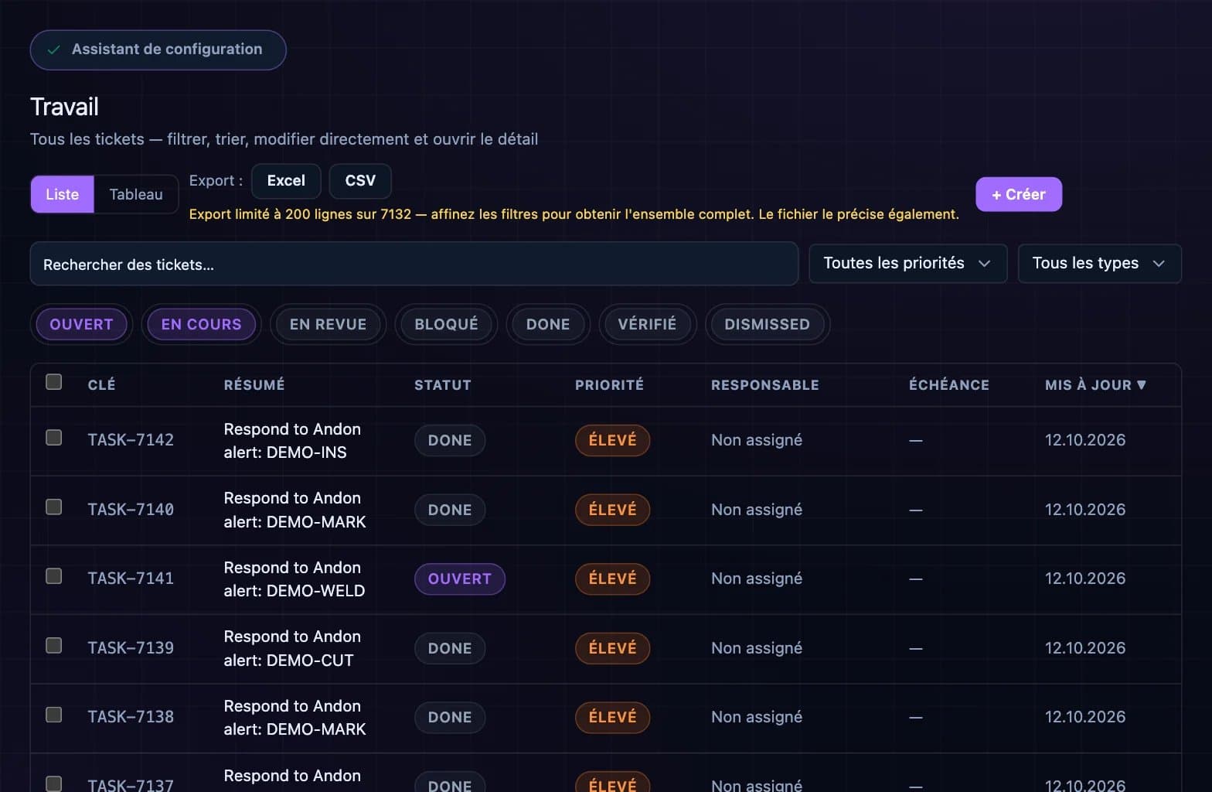Toggle the EN REVUE status filter

pos(328,324)
